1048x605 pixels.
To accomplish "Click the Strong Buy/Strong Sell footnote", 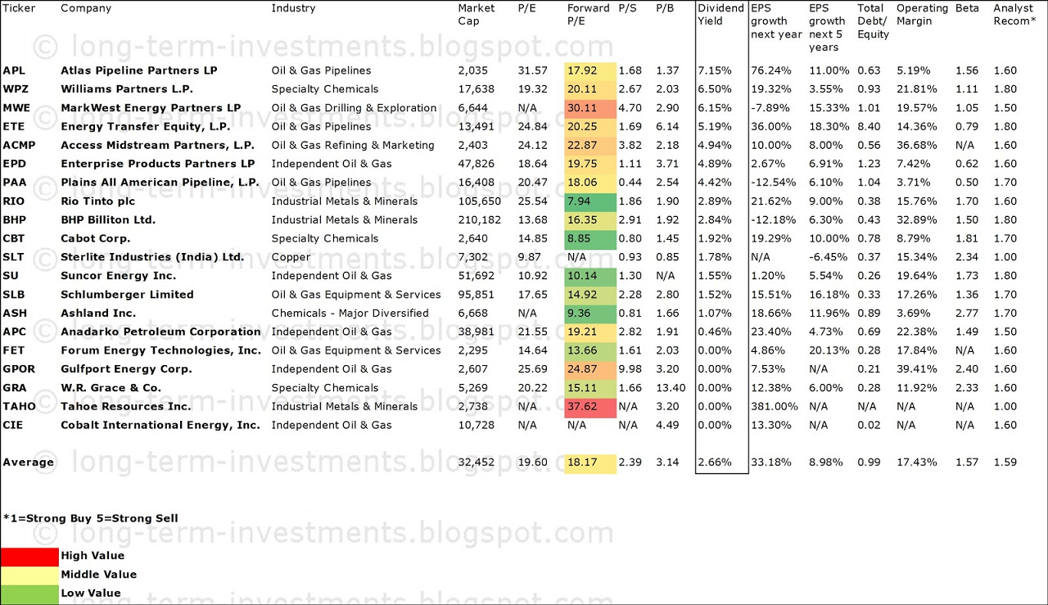I will click(x=90, y=518).
